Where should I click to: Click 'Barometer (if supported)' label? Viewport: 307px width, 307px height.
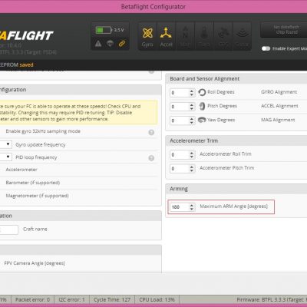(33, 183)
